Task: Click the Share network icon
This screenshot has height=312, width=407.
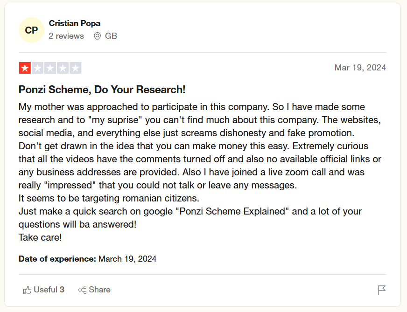Action: coord(82,290)
